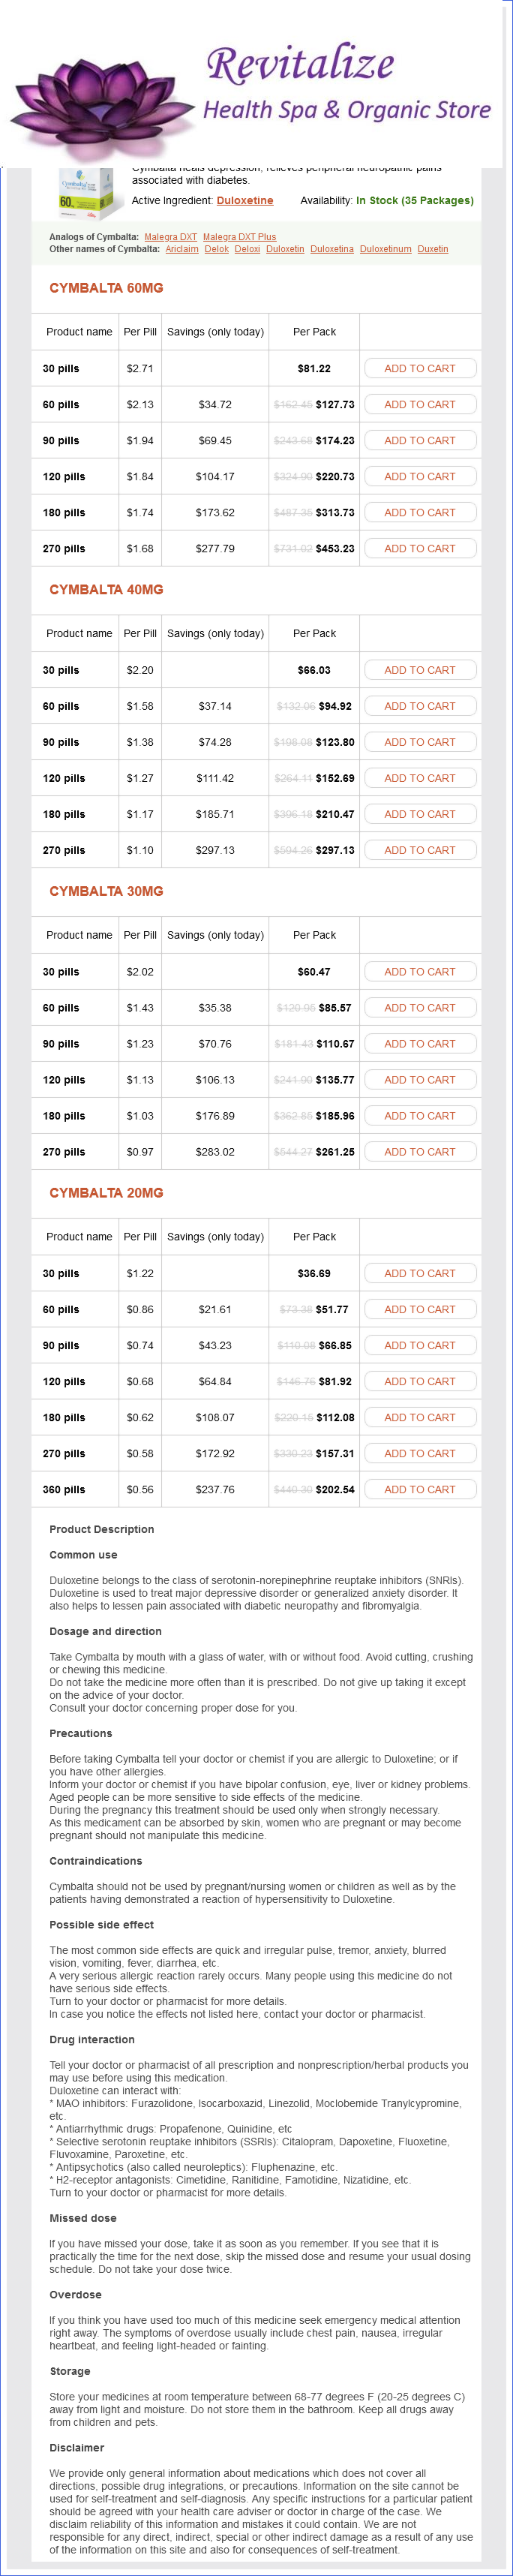The width and height of the screenshot is (513, 2576).
Task: Open the Duxetin link
Action: coord(433,249)
